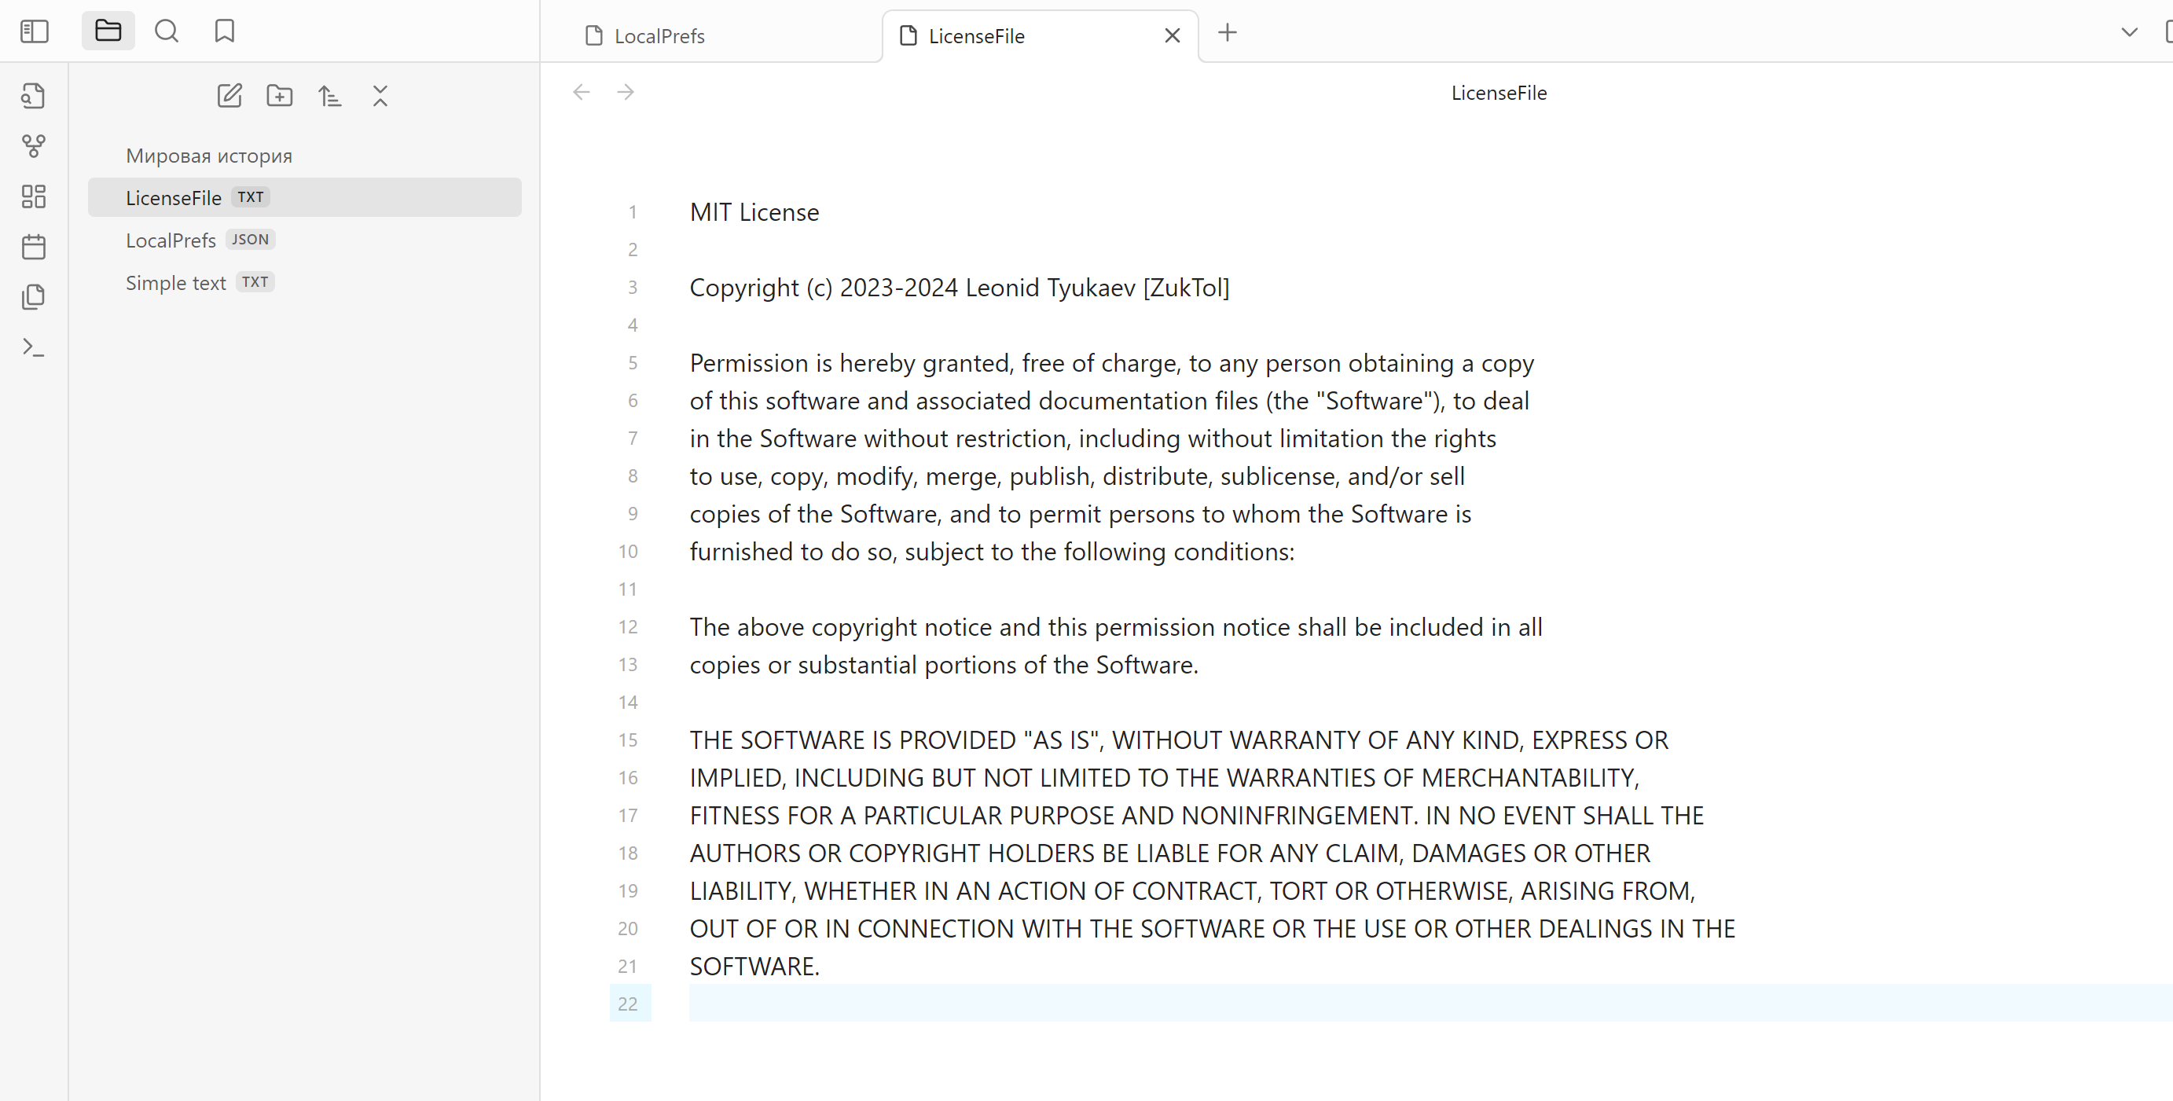Open quick switcher from ribbon

point(34,96)
